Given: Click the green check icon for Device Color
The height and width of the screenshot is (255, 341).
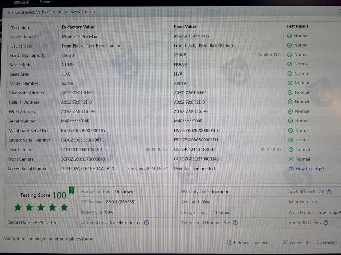Looking at the screenshot, I should 290,45.
